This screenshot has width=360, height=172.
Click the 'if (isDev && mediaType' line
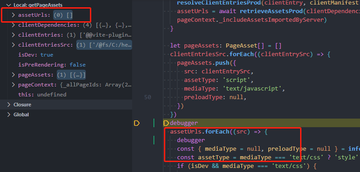pos(247,166)
